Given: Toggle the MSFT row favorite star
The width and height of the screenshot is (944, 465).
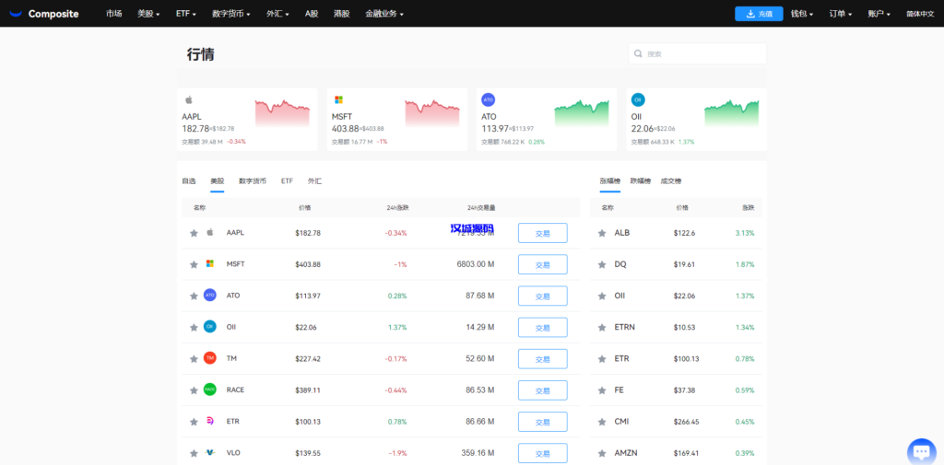Looking at the screenshot, I should pyautogui.click(x=194, y=264).
